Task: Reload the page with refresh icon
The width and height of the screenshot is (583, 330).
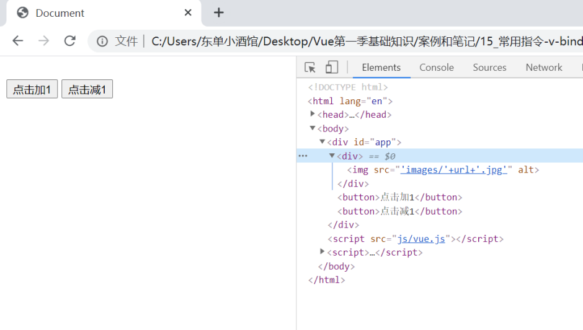Action: pyautogui.click(x=70, y=40)
